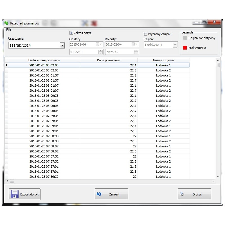Sort by Data i czas pomiaru column header
The image size is (225, 225).
44,60
